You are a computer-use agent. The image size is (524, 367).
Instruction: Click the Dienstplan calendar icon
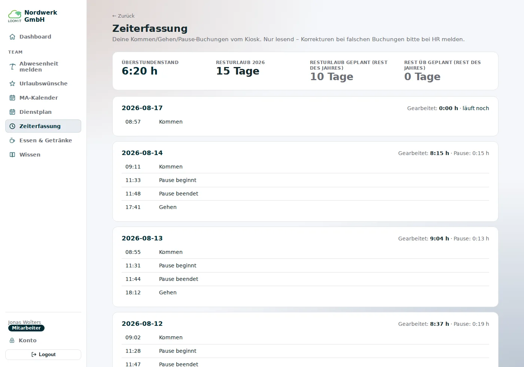point(12,112)
